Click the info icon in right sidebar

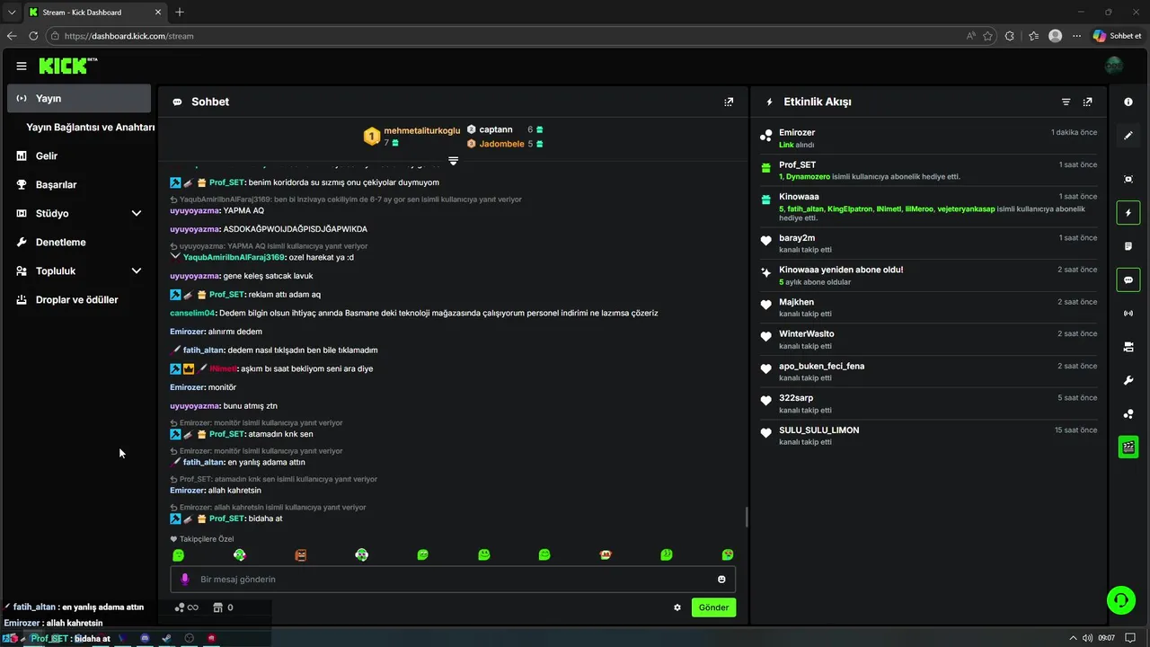[x=1128, y=102]
